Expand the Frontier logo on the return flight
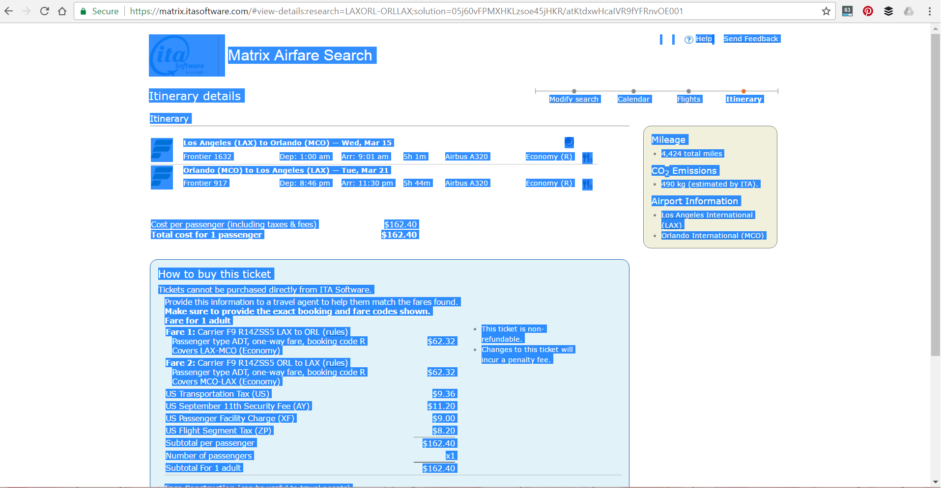Screen dimensions: 942x488 [x=162, y=177]
